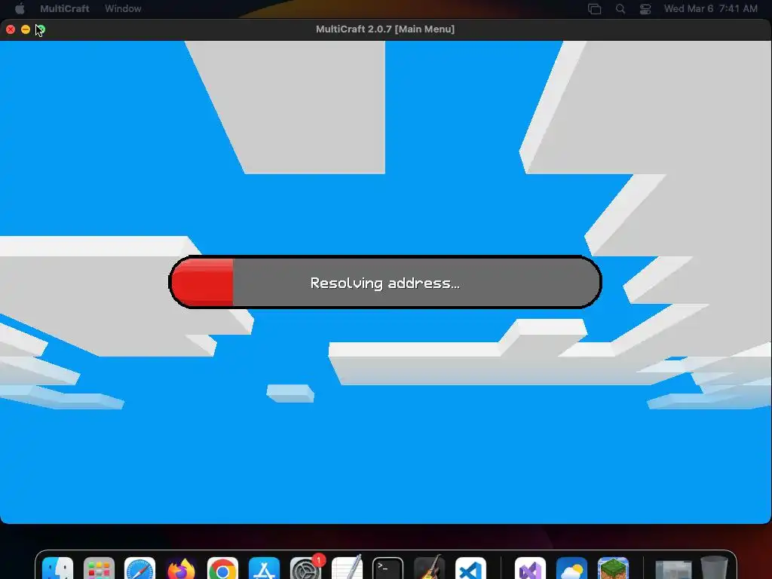This screenshot has width=772, height=579.
Task: Launch Safari from the dock
Action: (x=139, y=570)
